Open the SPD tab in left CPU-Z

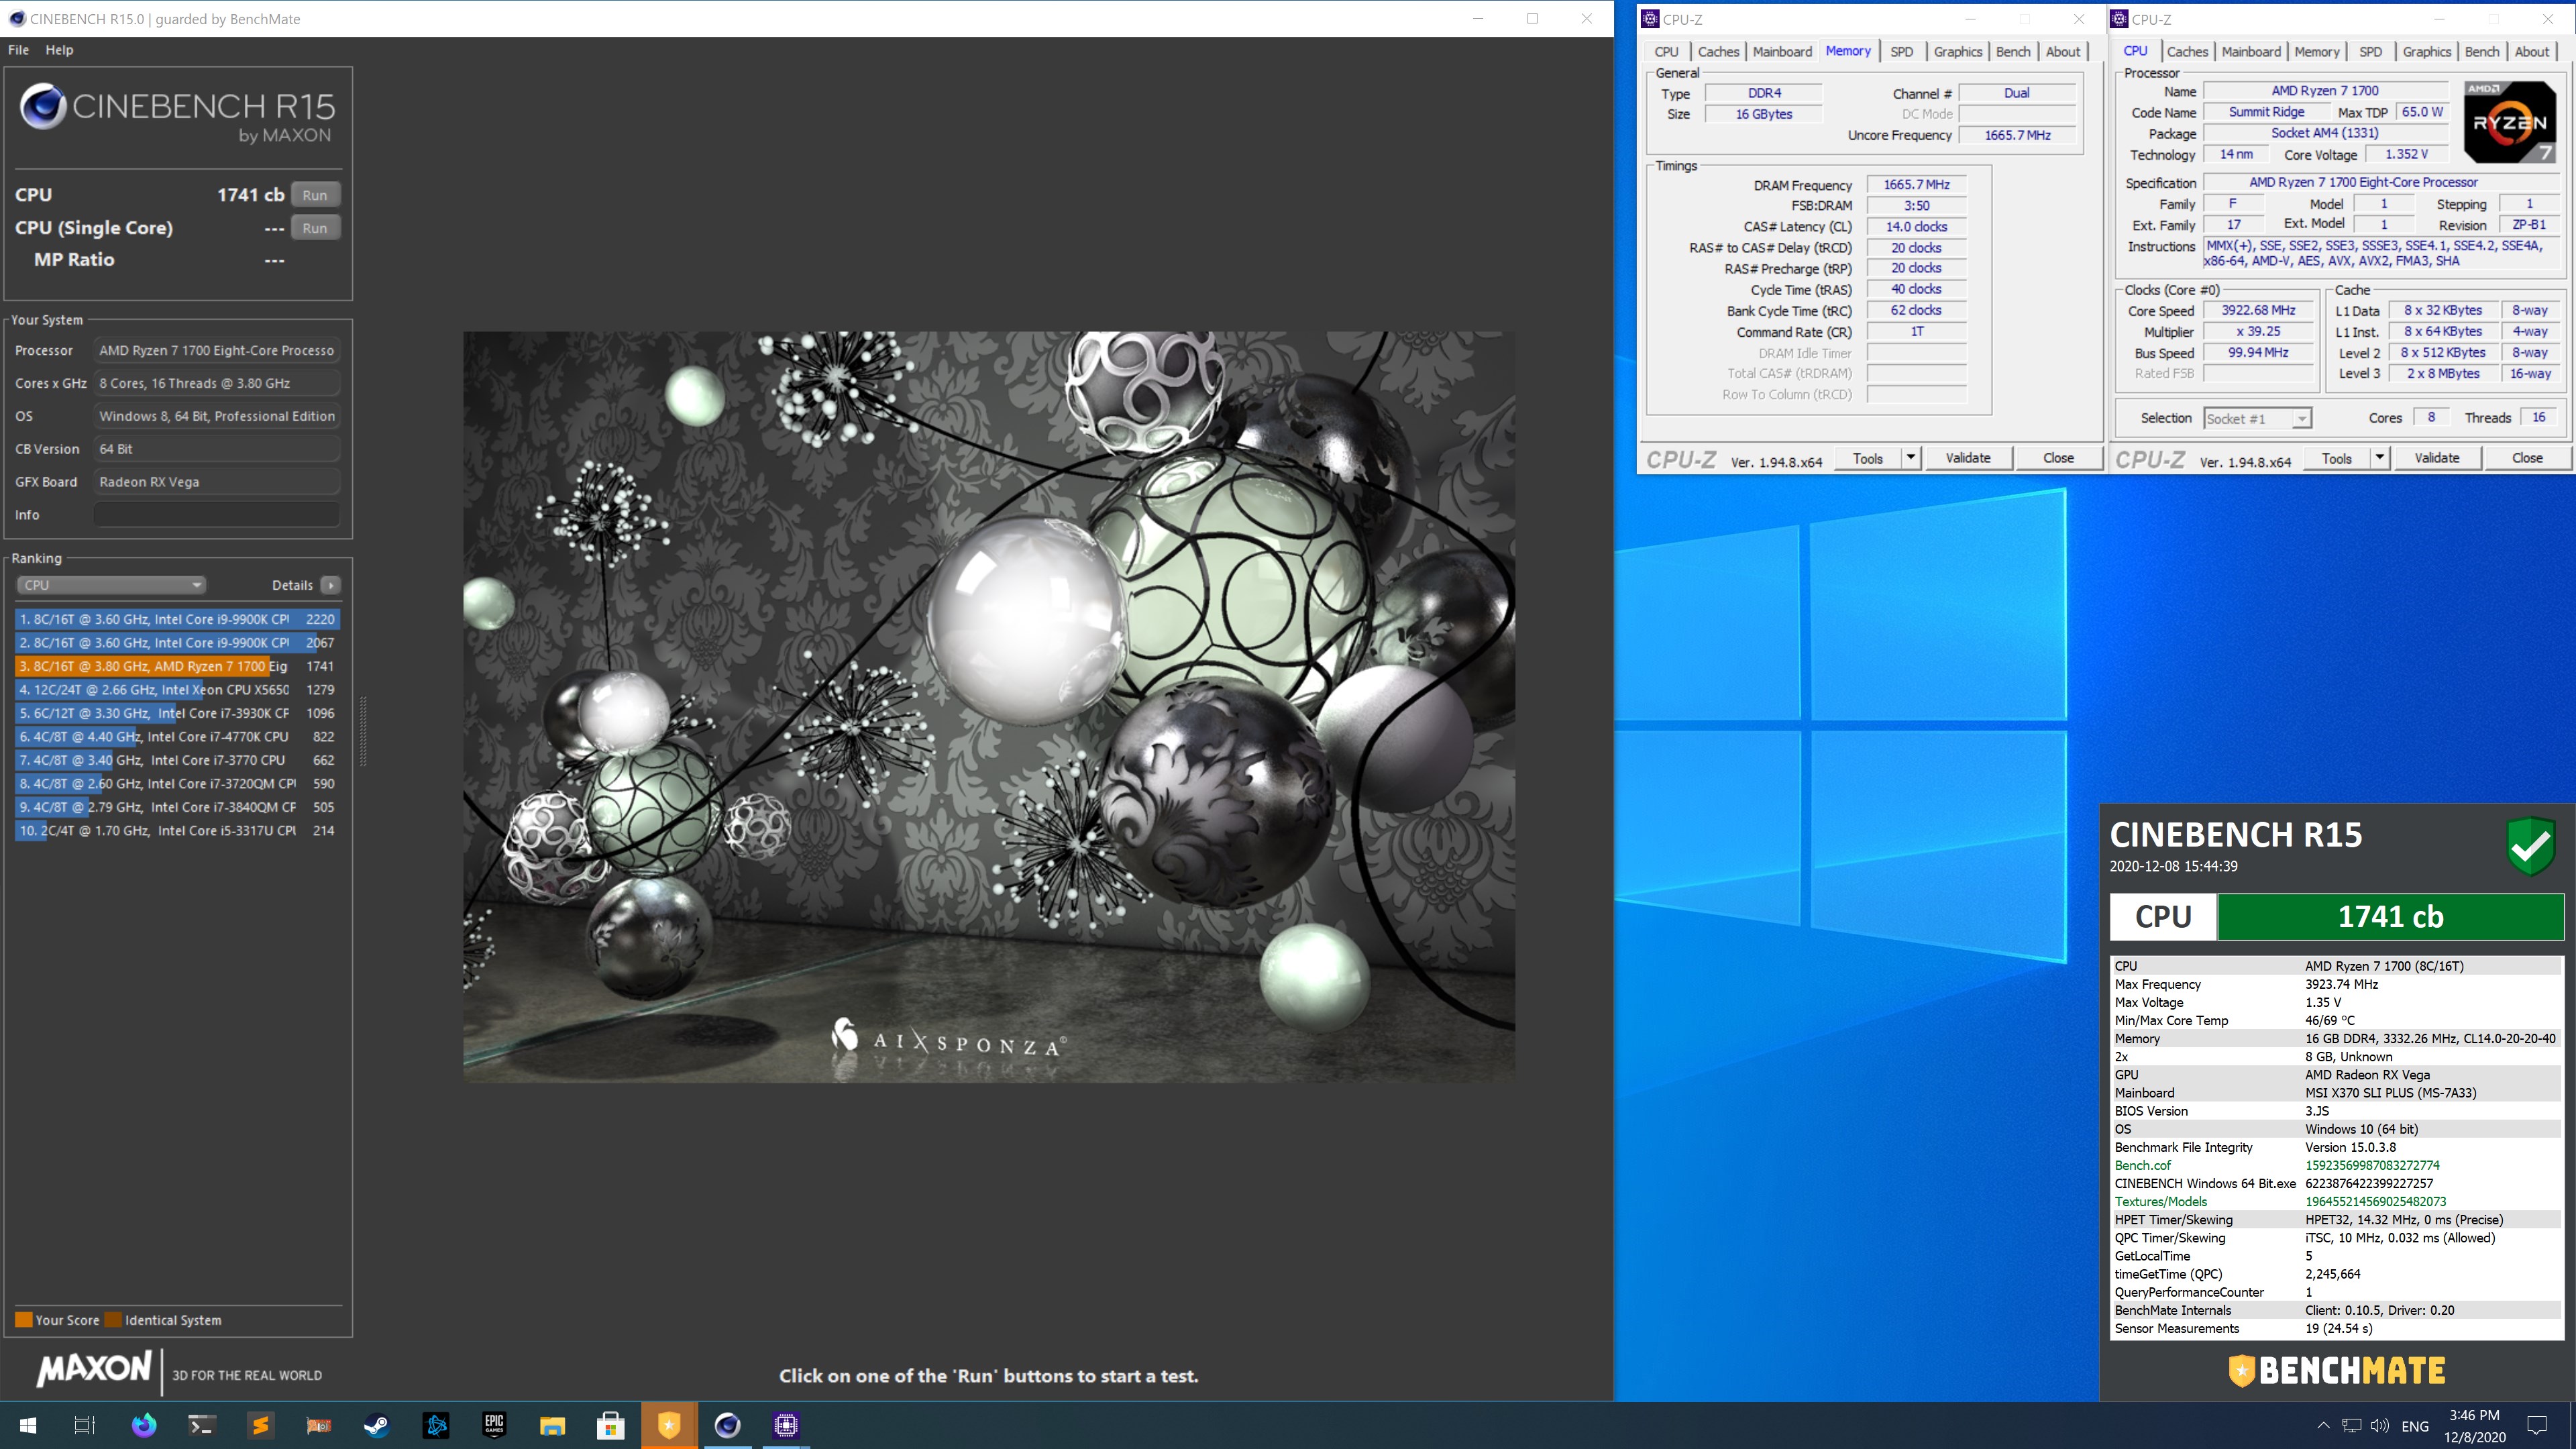click(1901, 52)
